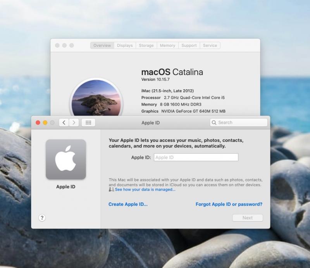Open help with the question mark button
Viewport: 310px width, 268px height.
(x=42, y=218)
